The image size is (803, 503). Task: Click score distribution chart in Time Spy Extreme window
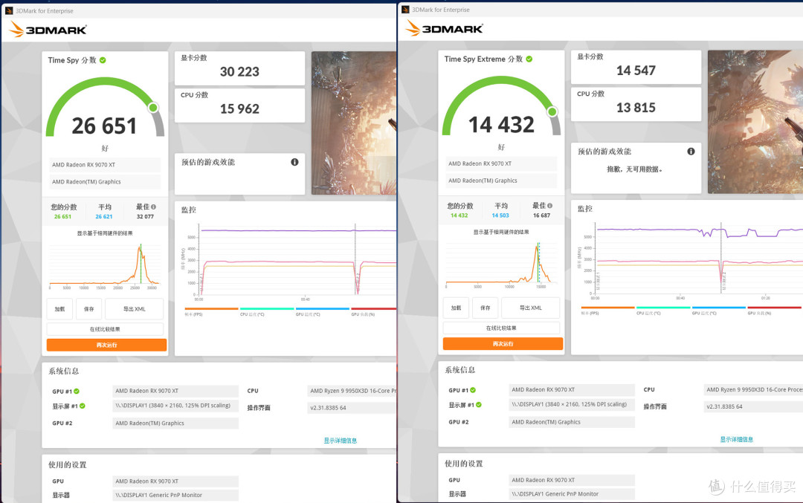tap(501, 264)
